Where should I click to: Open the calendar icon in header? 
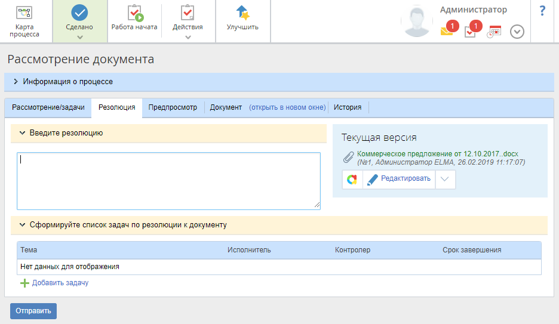[494, 32]
